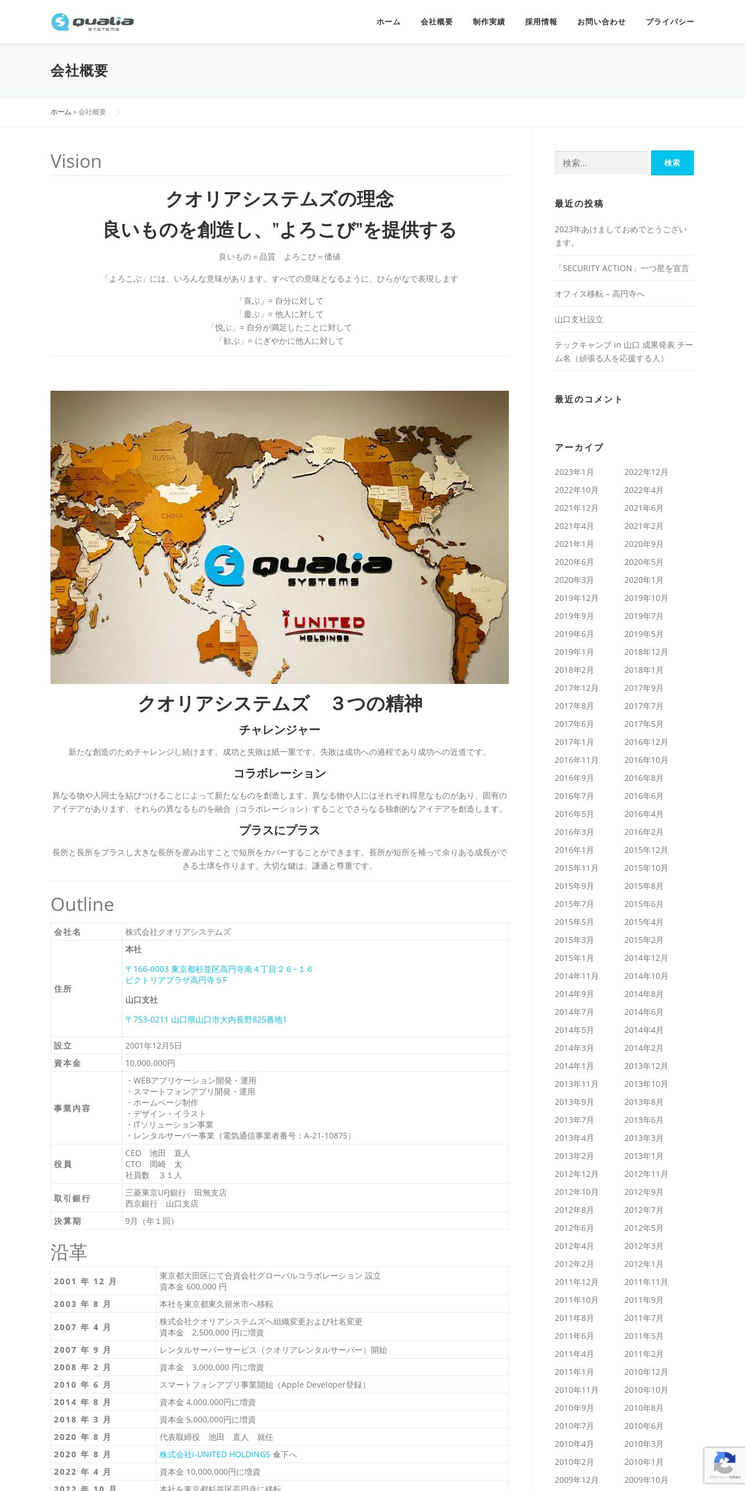Open the 2023年1月 archive

click(x=574, y=472)
